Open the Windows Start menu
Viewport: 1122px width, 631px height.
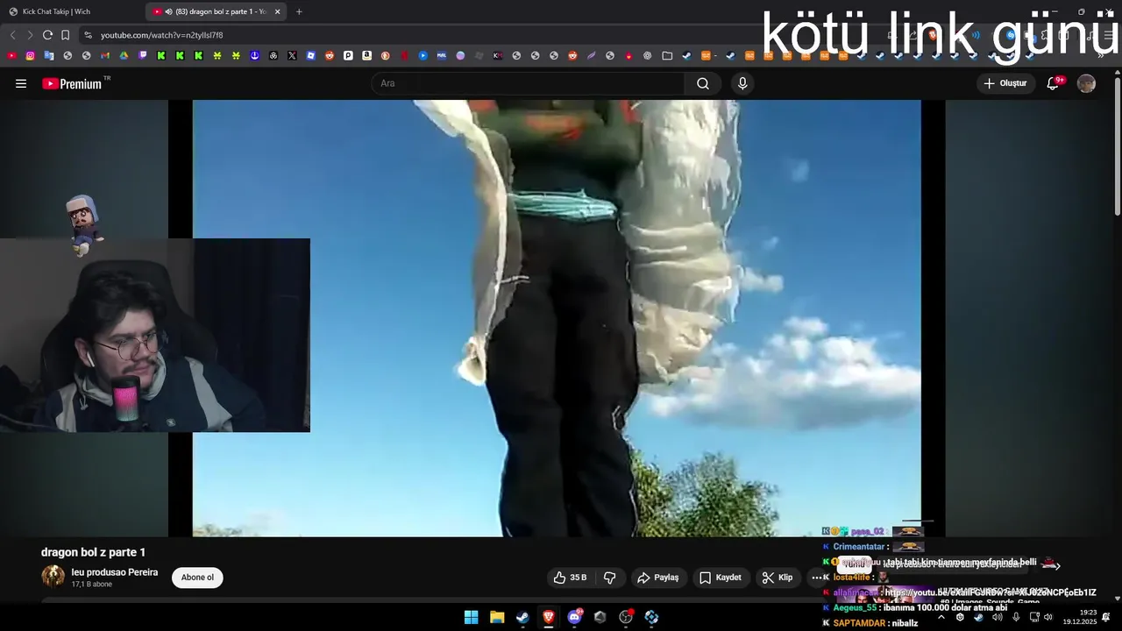[x=471, y=617]
